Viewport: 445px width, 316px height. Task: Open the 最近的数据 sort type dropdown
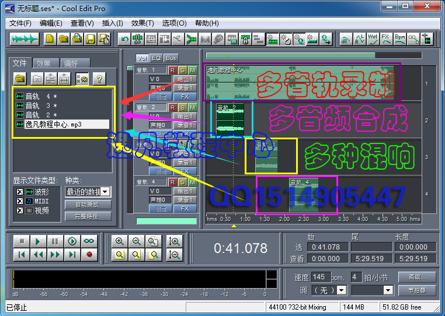click(105, 192)
